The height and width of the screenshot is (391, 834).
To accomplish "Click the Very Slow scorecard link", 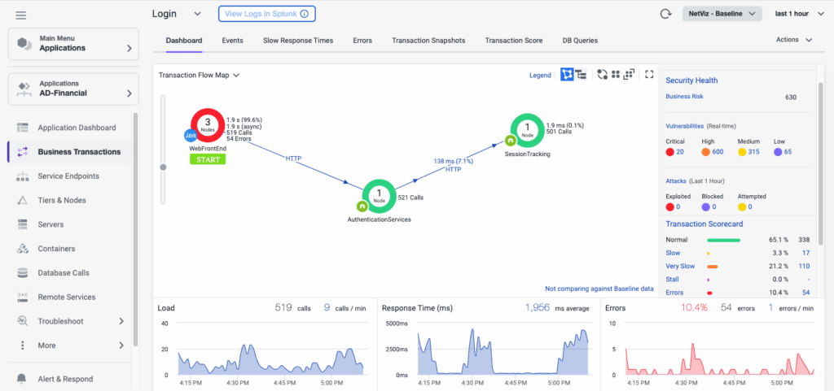I will (x=680, y=266).
